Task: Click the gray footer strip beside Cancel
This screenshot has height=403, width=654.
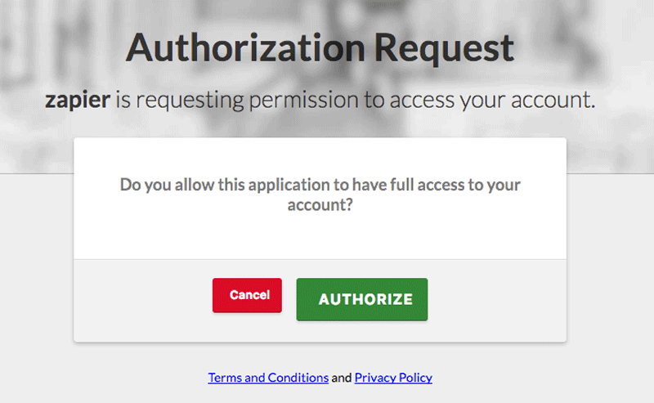Action: coord(141,300)
